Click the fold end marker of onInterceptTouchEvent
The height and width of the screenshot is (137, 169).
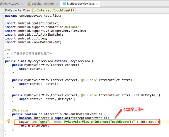[x=4, y=129]
